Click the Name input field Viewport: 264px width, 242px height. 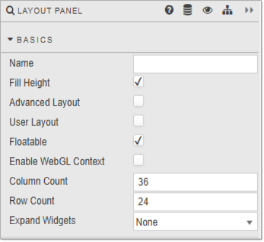click(195, 64)
